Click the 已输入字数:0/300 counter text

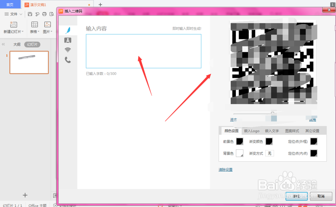101,74
